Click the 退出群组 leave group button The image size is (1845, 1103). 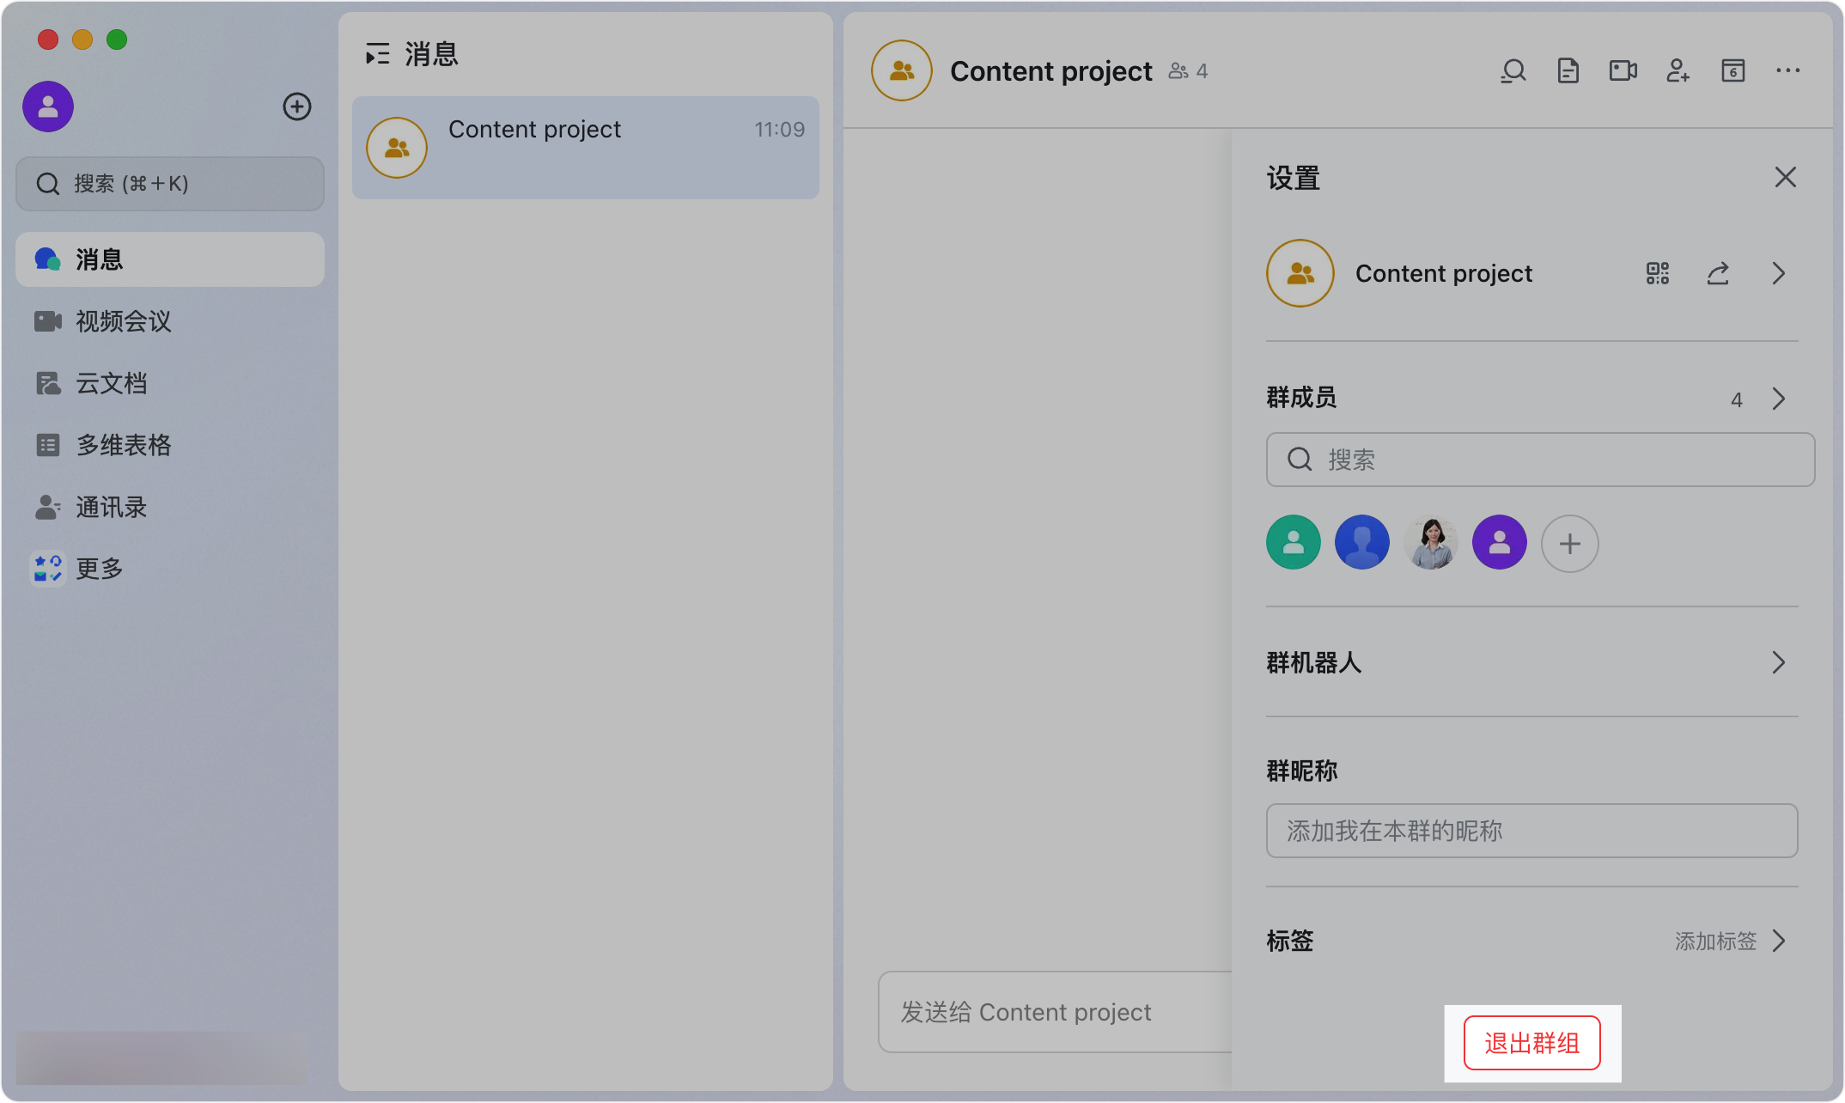pyautogui.click(x=1532, y=1043)
